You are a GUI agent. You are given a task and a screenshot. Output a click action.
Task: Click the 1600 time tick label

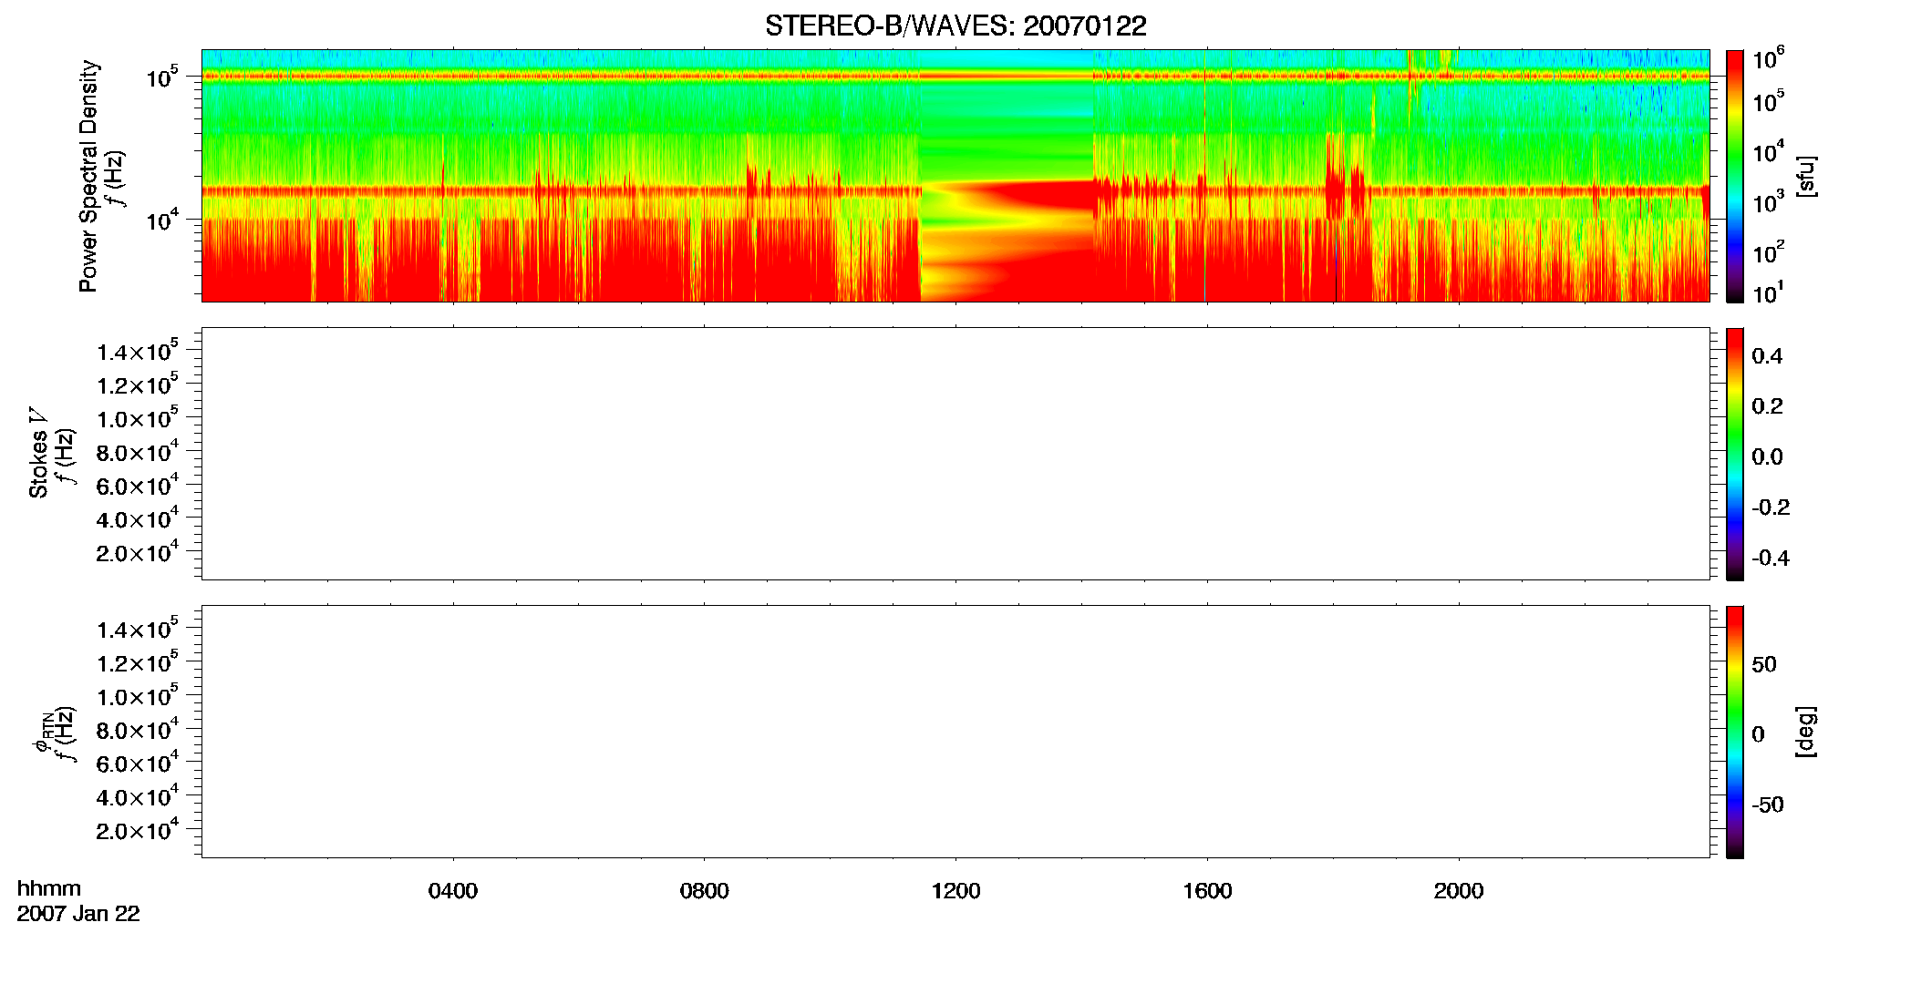pos(1207,891)
